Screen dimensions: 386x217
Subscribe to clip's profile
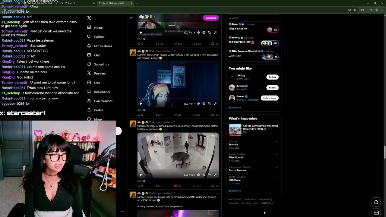click(211, 18)
